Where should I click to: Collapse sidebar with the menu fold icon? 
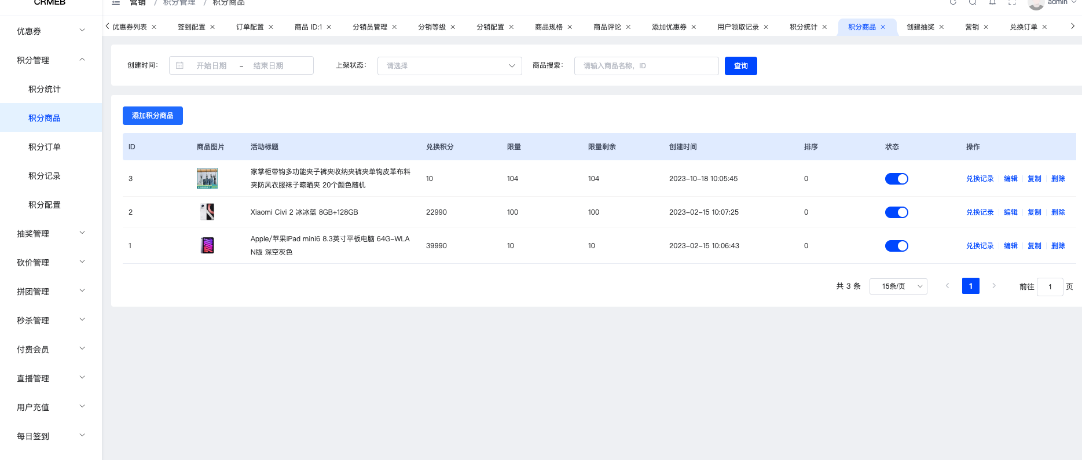click(x=116, y=2)
